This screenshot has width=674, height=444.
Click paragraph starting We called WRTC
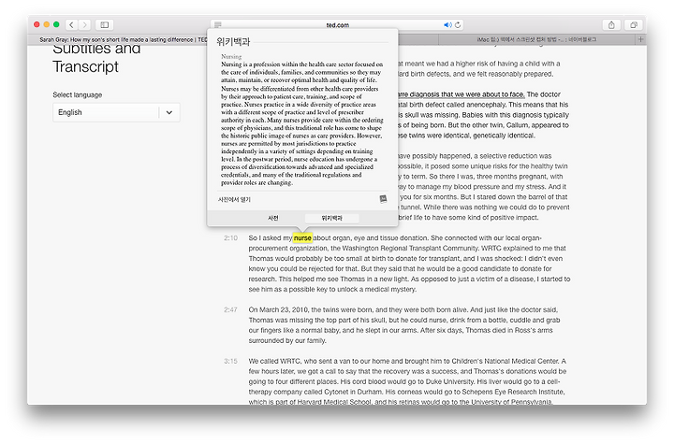(x=407, y=381)
